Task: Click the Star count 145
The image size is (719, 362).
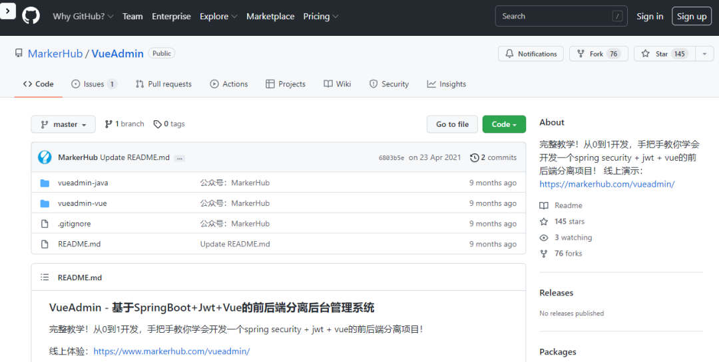Action: pyautogui.click(x=679, y=54)
